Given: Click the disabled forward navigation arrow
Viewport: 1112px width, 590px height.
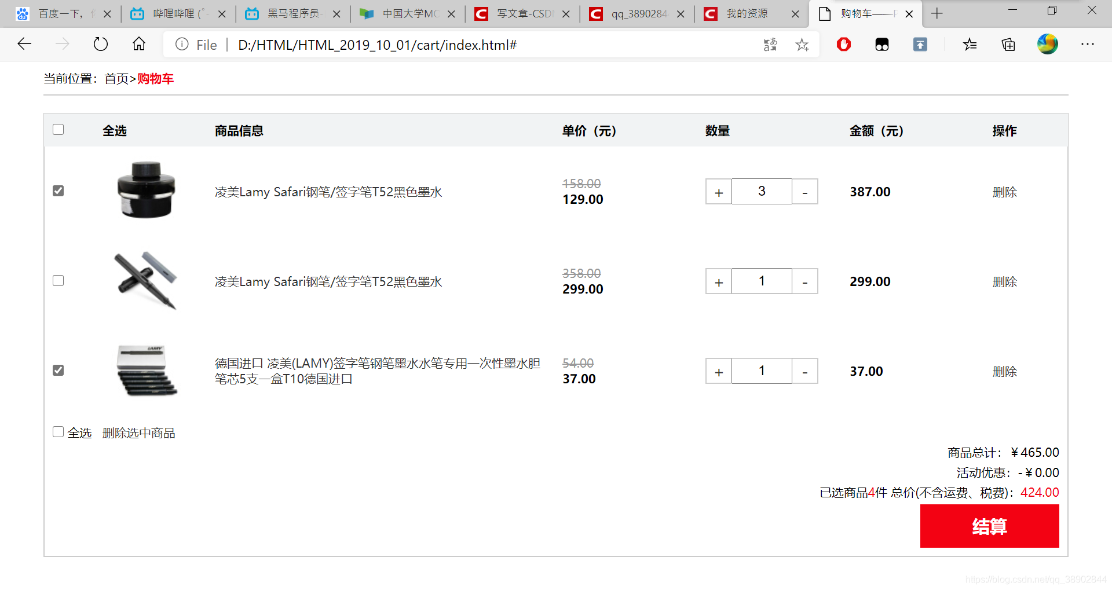Looking at the screenshot, I should tap(63, 44).
